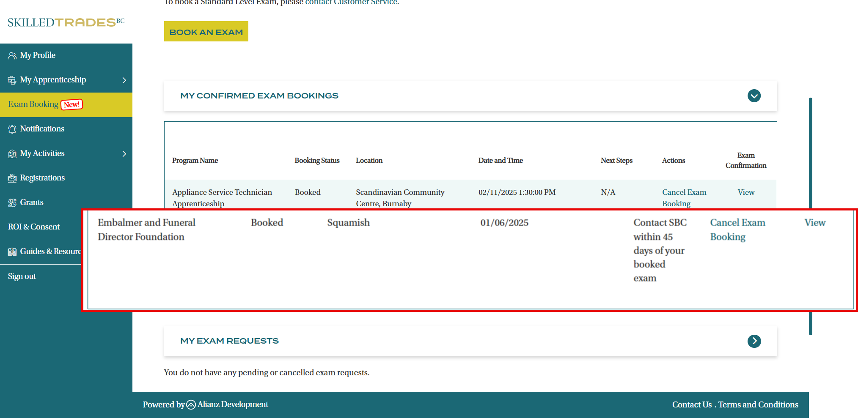
Task: Collapse the My Confirmed Exam Bookings section
Action: (x=754, y=96)
